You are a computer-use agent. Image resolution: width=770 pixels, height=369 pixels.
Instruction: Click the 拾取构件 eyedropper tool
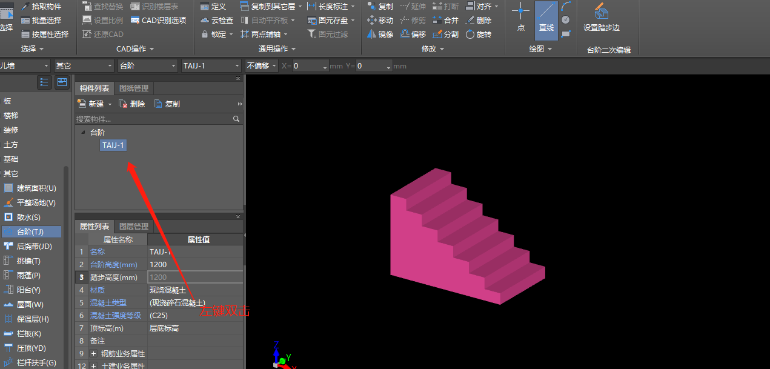click(x=41, y=6)
